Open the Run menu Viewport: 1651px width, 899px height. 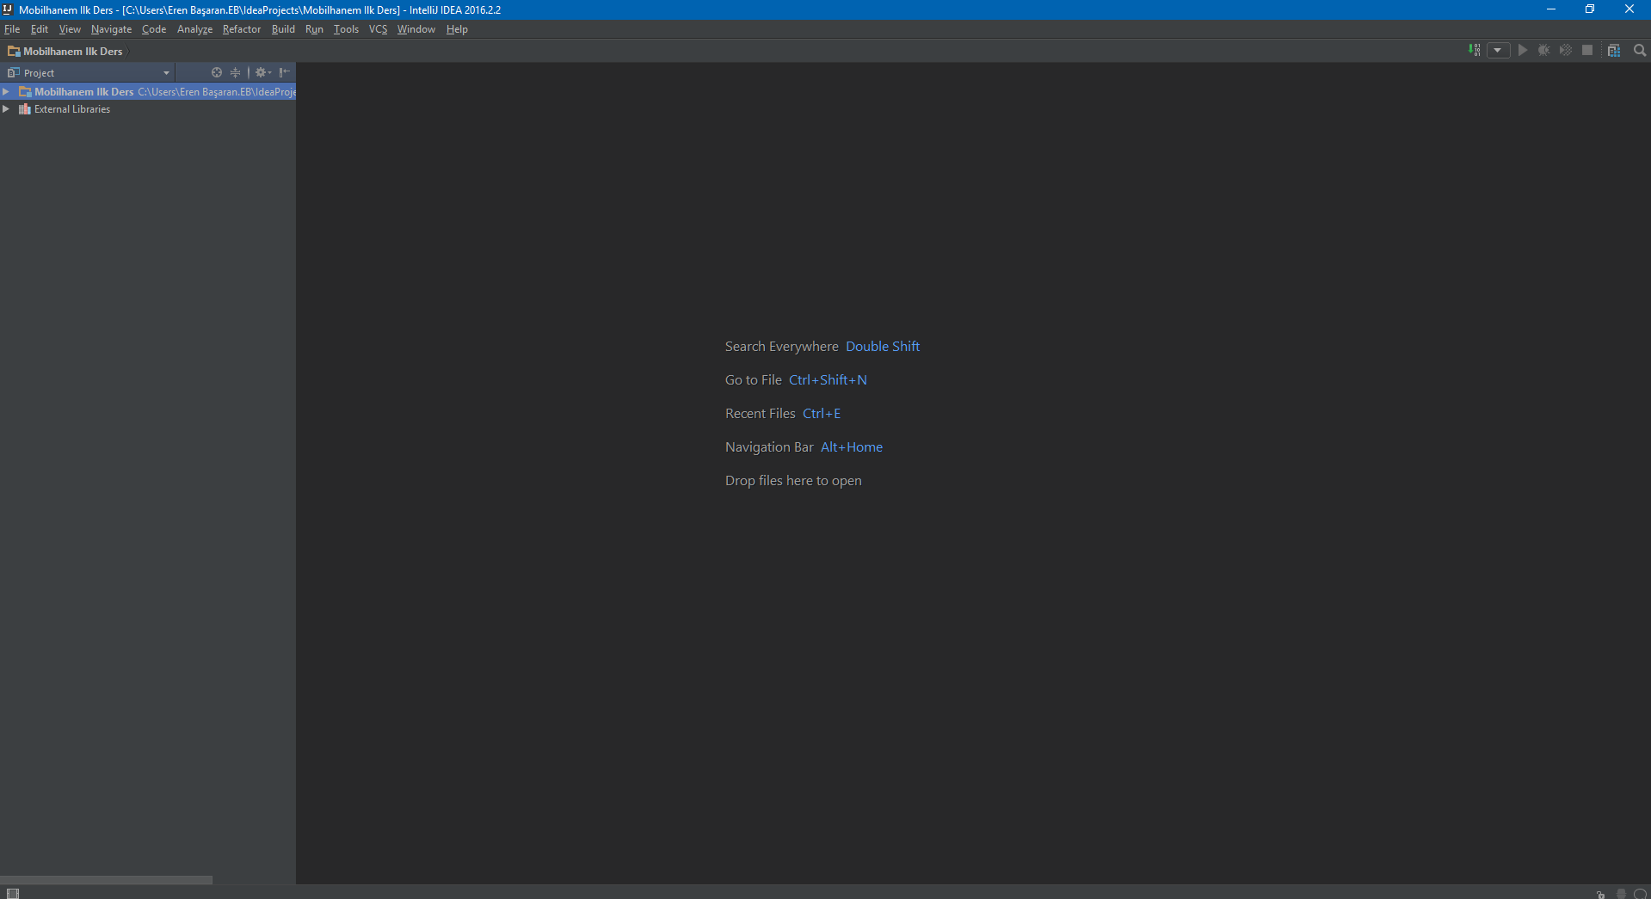[x=315, y=29]
